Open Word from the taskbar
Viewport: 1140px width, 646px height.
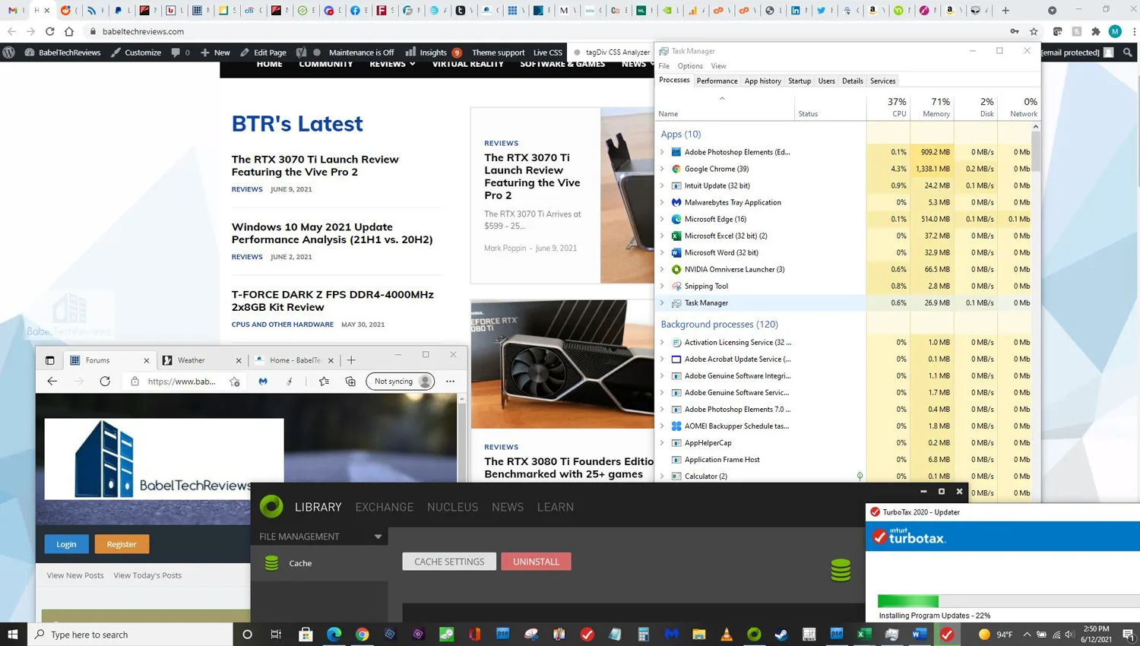(x=920, y=635)
